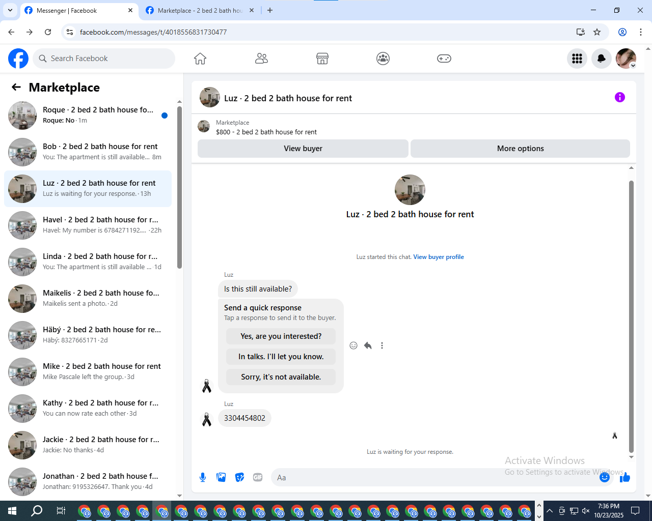Switch to the Marketplace - 2 bed 2 bath tab
652x521 pixels.
(x=200, y=10)
